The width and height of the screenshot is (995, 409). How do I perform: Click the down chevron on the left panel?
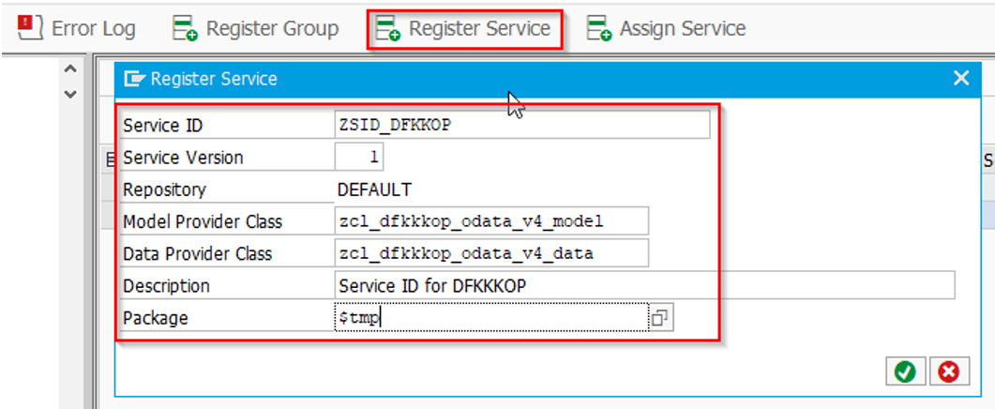tap(70, 93)
